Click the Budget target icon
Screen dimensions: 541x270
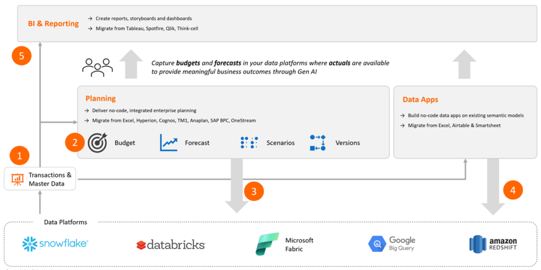[x=98, y=142]
